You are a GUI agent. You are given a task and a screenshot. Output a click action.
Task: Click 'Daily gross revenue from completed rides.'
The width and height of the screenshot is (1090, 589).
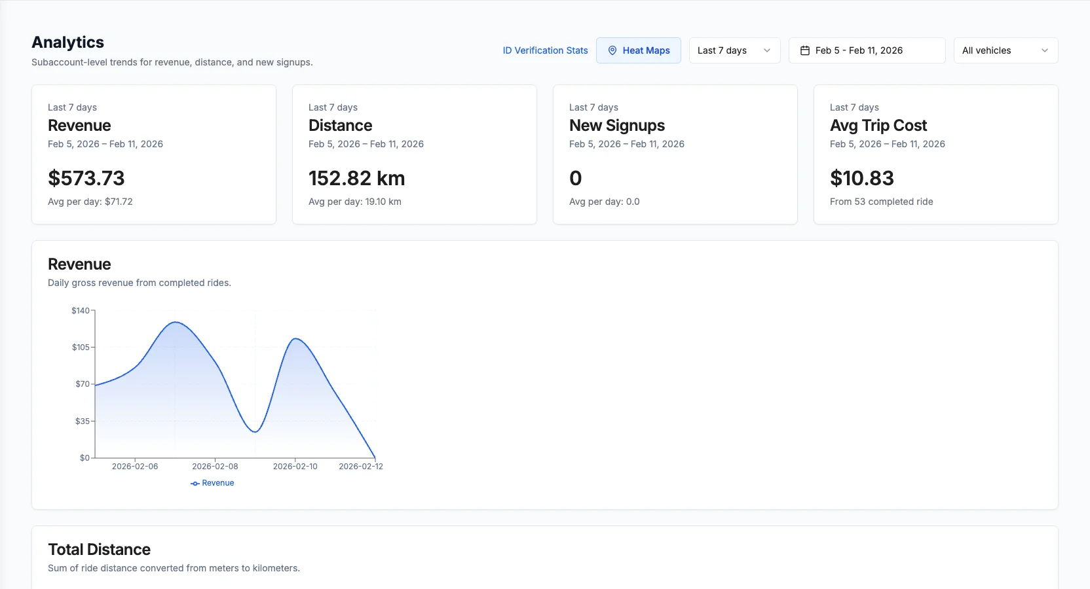pos(140,283)
